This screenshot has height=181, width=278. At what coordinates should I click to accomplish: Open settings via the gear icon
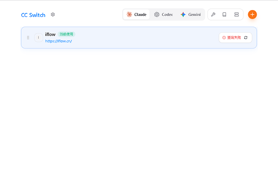point(53,15)
